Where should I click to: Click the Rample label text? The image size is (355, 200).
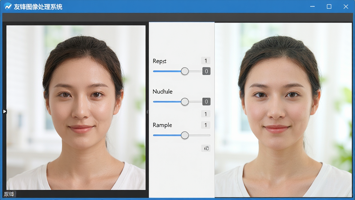tap(162, 125)
